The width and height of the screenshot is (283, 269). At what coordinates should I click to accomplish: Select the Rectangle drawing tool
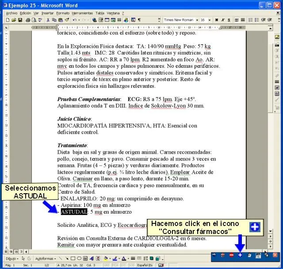(x=73, y=258)
